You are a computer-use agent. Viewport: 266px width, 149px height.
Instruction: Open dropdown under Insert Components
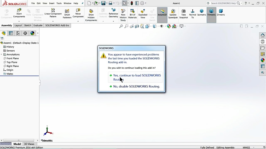19,21
